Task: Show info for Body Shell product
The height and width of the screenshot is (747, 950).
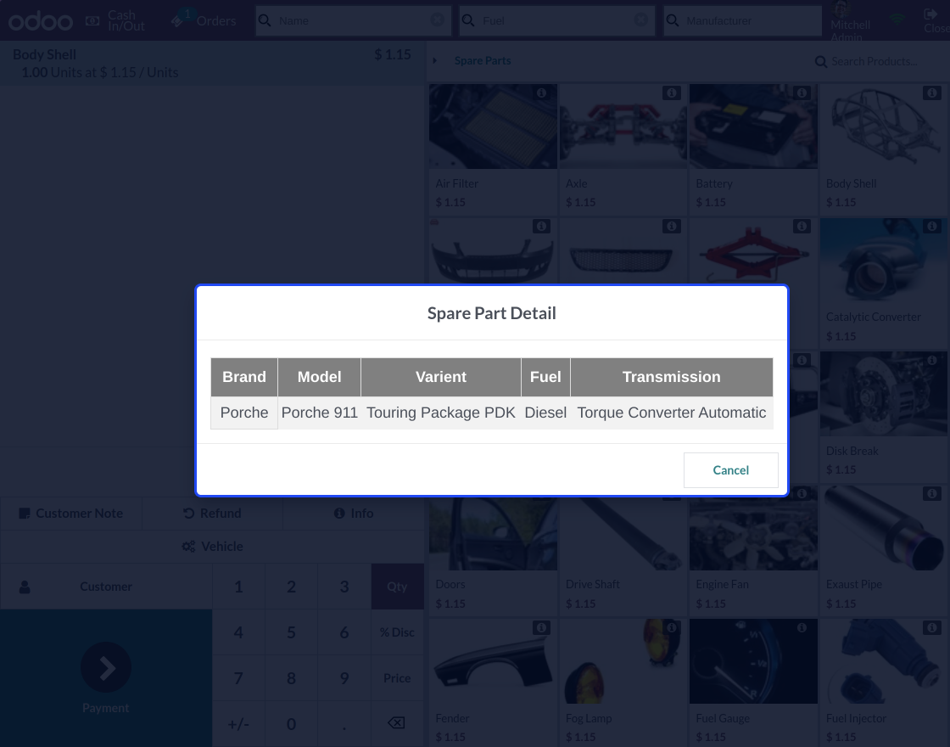Action: [932, 93]
